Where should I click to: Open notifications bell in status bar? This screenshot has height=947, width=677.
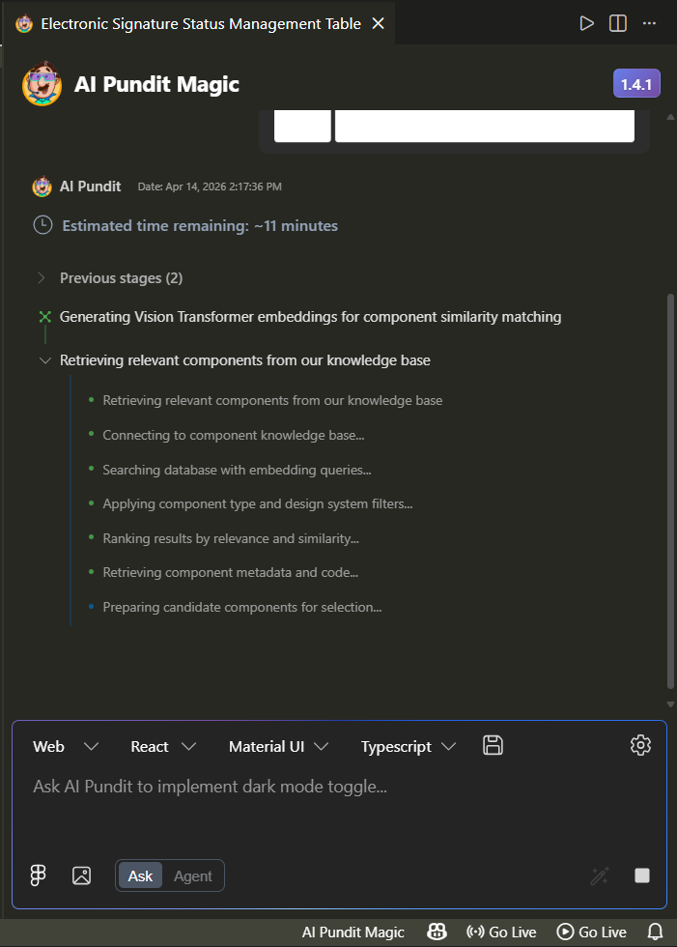[x=656, y=932]
